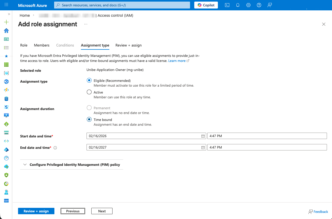The image size is (332, 219).
Task: Open the help question mark menu
Action: (x=259, y=5)
